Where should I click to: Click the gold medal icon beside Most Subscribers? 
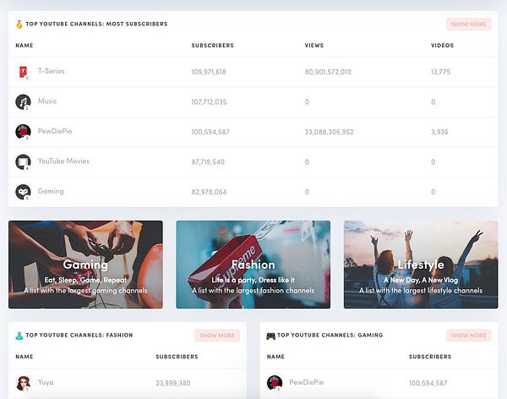19,25
